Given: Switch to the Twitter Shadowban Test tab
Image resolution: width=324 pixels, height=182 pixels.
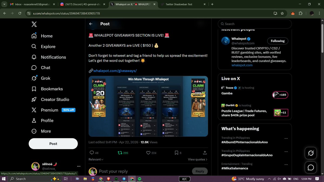Looking at the screenshot, I should tap(183, 4).
